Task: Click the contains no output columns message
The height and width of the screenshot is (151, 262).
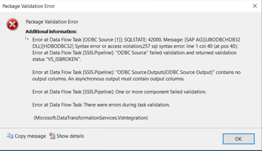Action: pos(136,76)
